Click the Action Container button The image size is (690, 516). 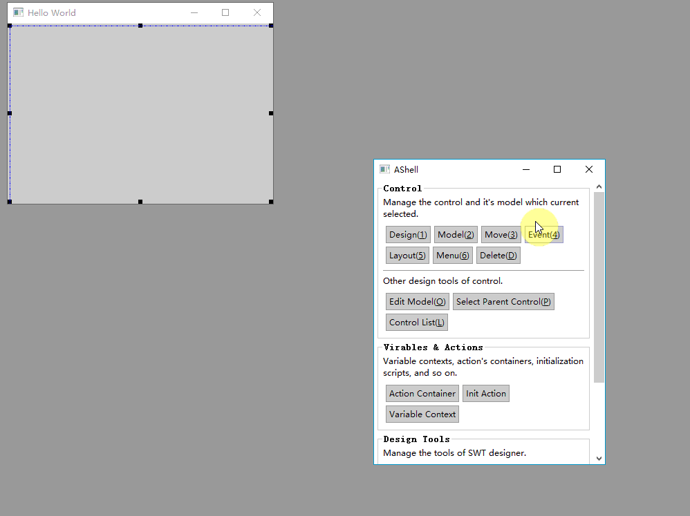pyautogui.click(x=422, y=393)
